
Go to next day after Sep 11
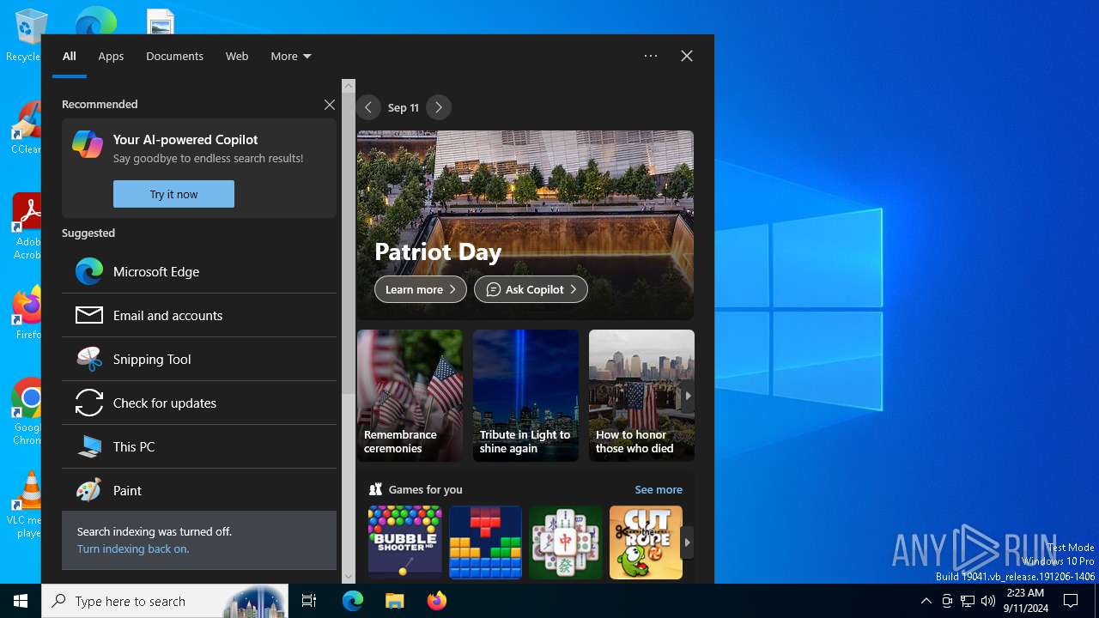(439, 107)
